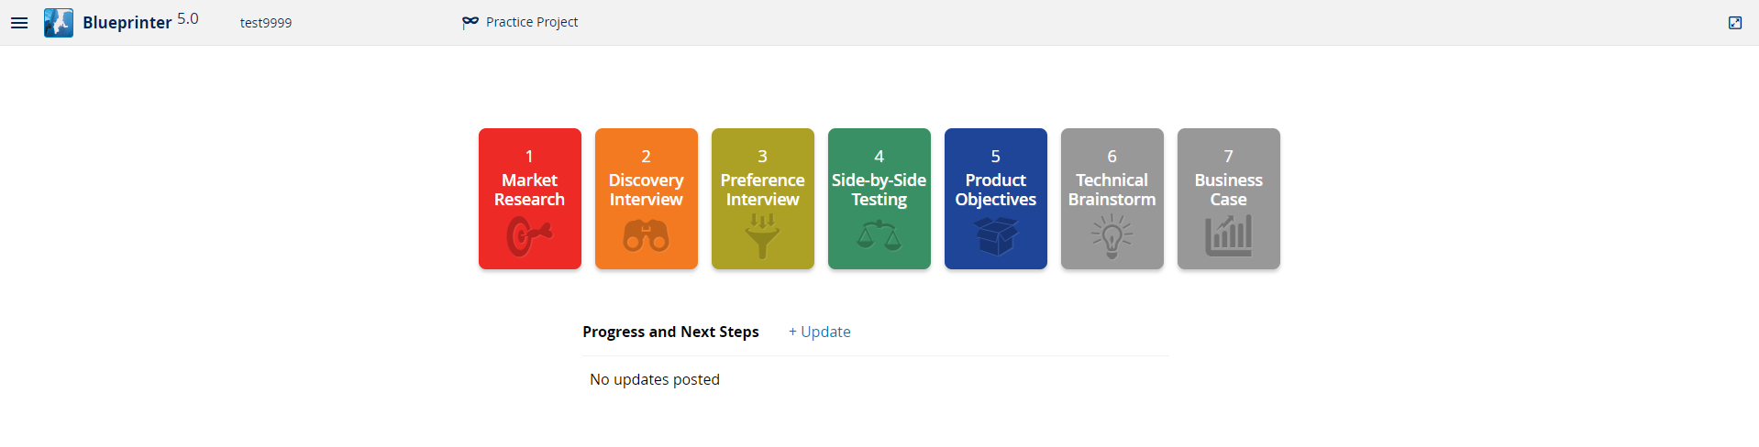The image size is (1759, 447).
Task: Click the binoculars icon on Discovery Interview
Action: tap(647, 236)
